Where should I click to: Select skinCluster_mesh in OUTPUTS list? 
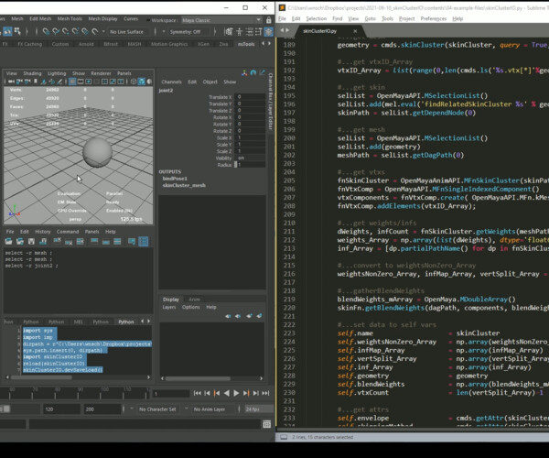(x=184, y=185)
